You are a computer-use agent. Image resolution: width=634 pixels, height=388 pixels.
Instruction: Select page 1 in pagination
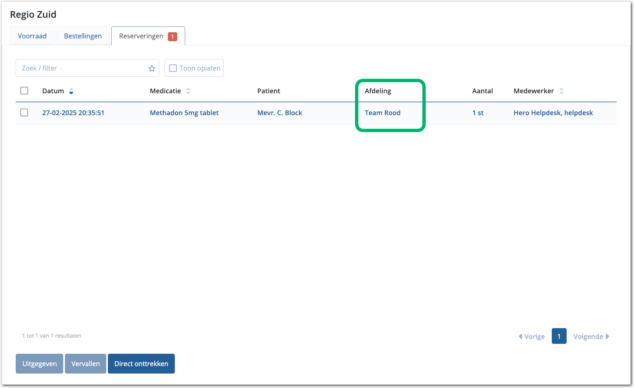pos(559,336)
